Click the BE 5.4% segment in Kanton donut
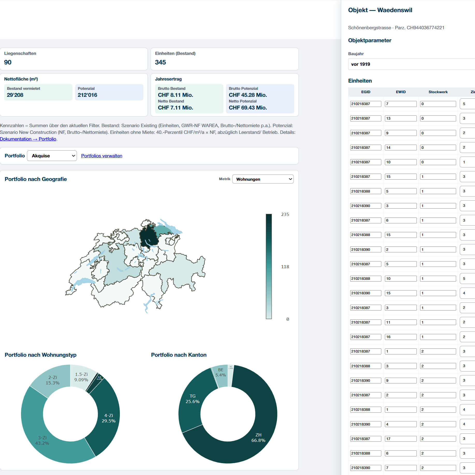Image resolution: width=475 pixels, height=475 pixels. pyautogui.click(x=221, y=372)
